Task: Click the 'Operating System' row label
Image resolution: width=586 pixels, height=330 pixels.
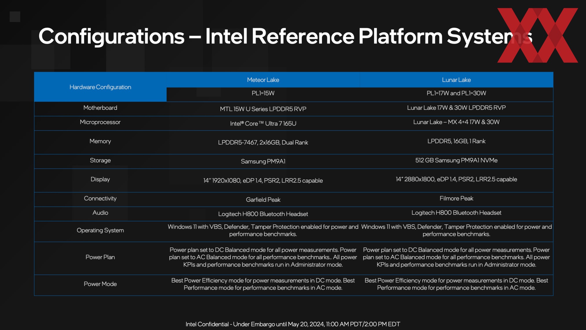Action: [100, 230]
